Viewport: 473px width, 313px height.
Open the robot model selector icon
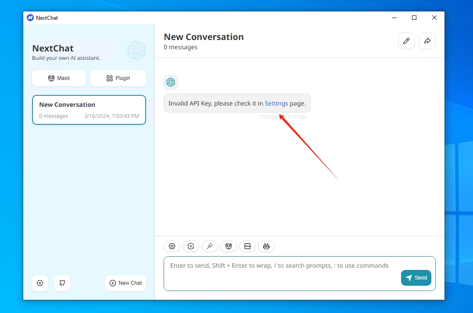pos(266,246)
